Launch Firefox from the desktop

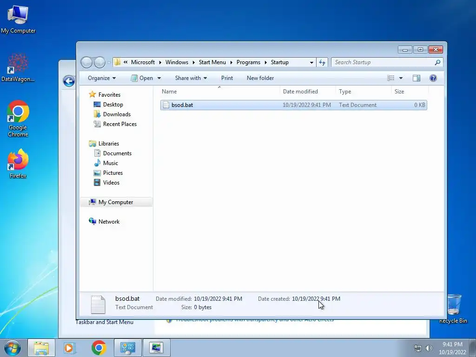pyautogui.click(x=18, y=163)
